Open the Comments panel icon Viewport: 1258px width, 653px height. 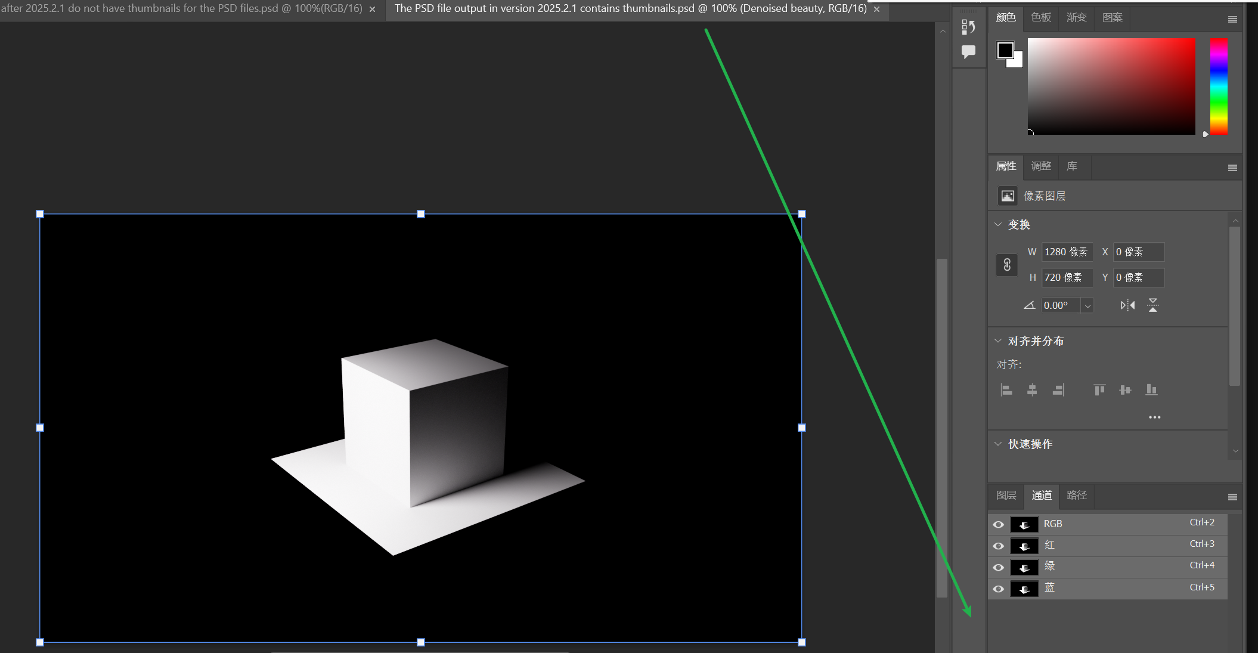(x=968, y=52)
